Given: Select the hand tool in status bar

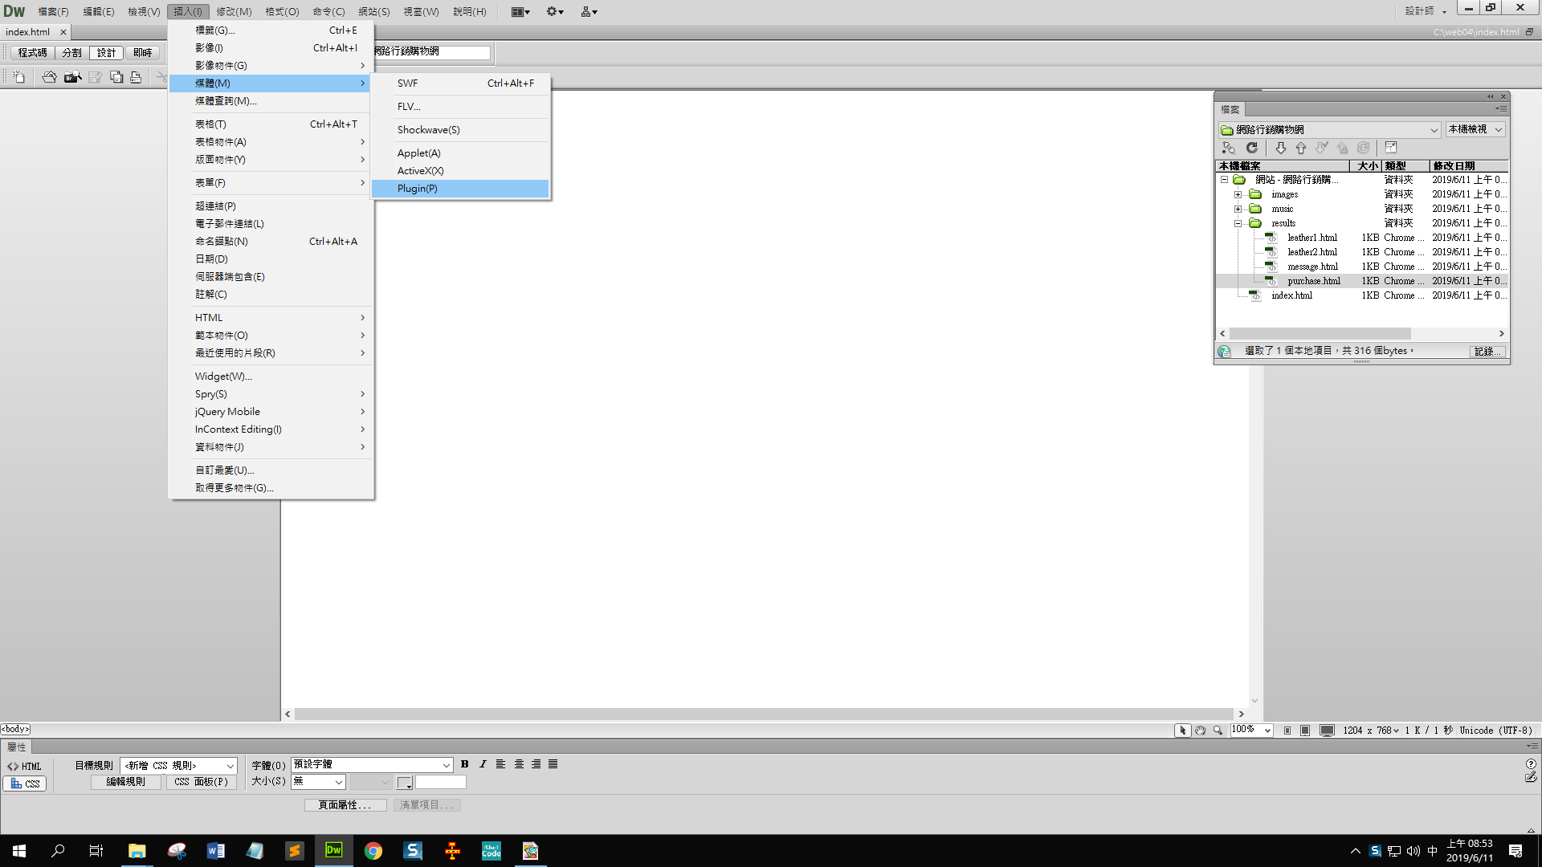Looking at the screenshot, I should 1200,731.
